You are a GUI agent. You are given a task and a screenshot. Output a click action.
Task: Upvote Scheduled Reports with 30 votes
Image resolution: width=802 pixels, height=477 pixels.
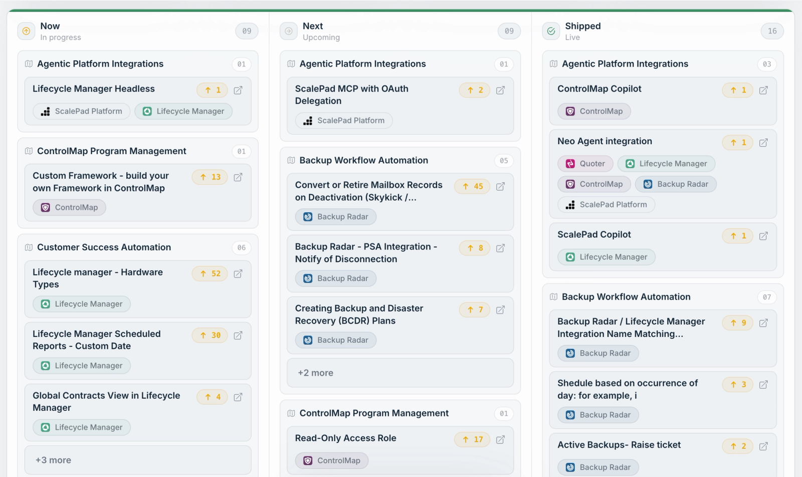(x=210, y=335)
